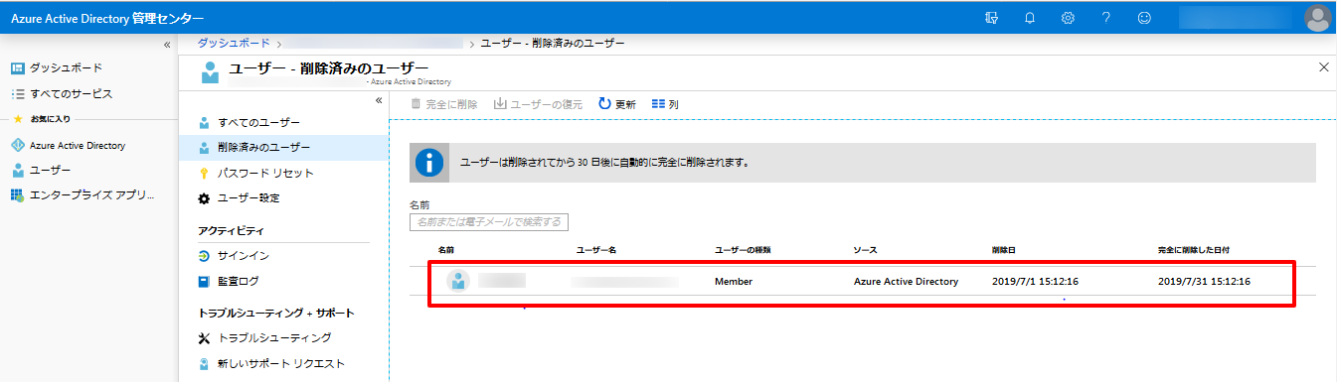Sort by 削除日 column header
1337x382 pixels.
(x=1005, y=250)
